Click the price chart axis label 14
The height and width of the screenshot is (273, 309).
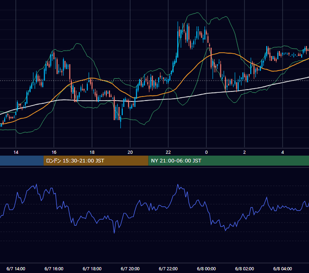16,152
